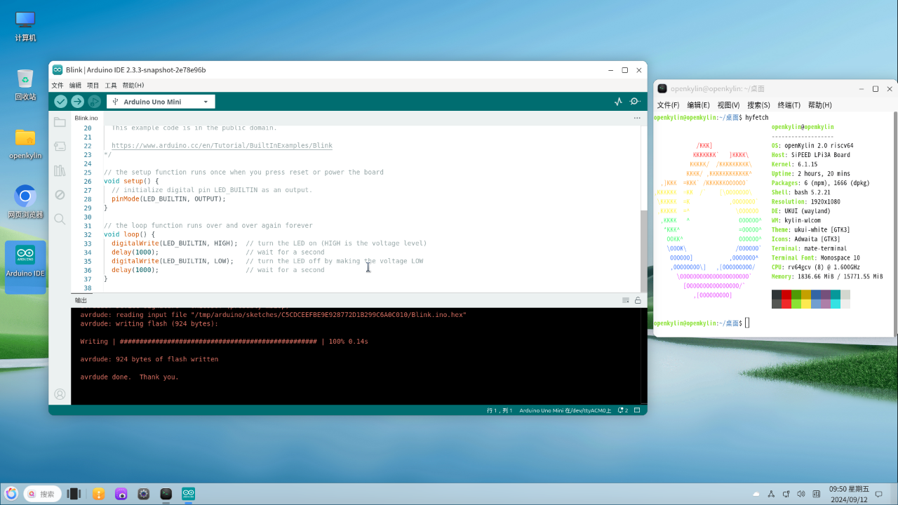Click the status bar board port 'Arduino Uno Mini 在/dev/ttyACM0上'
Image resolution: width=898 pixels, height=505 pixels.
coord(565,410)
